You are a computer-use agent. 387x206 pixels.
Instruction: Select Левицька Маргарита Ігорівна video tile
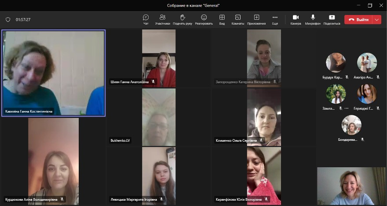point(159,176)
